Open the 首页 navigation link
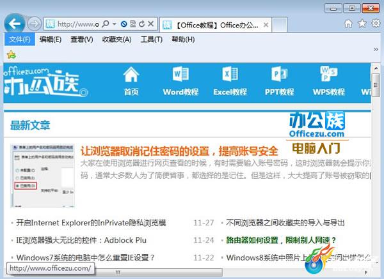Screen dimensions: 384x279 click(131, 92)
